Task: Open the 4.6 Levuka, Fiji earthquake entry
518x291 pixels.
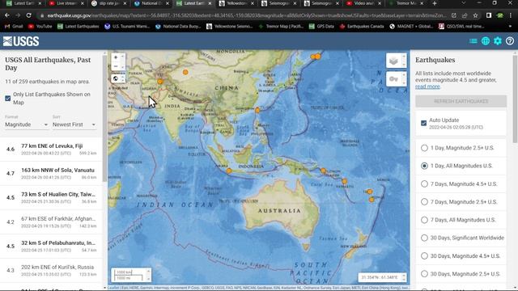Action: tap(51, 149)
